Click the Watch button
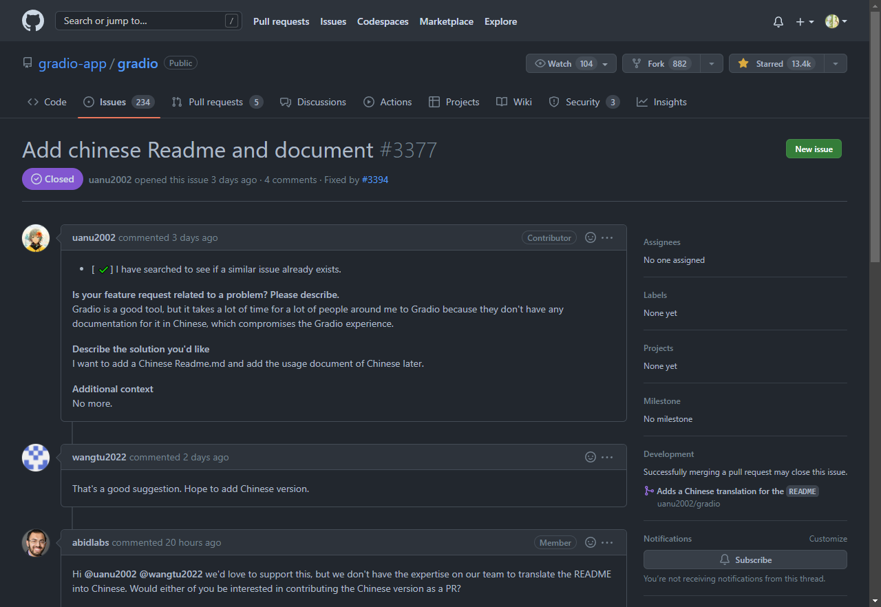Viewport: 881px width, 607px height. pos(571,63)
